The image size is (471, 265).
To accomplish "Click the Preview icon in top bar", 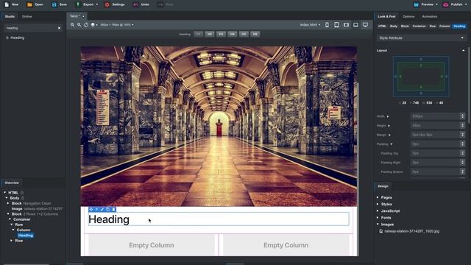I will point(416,4).
